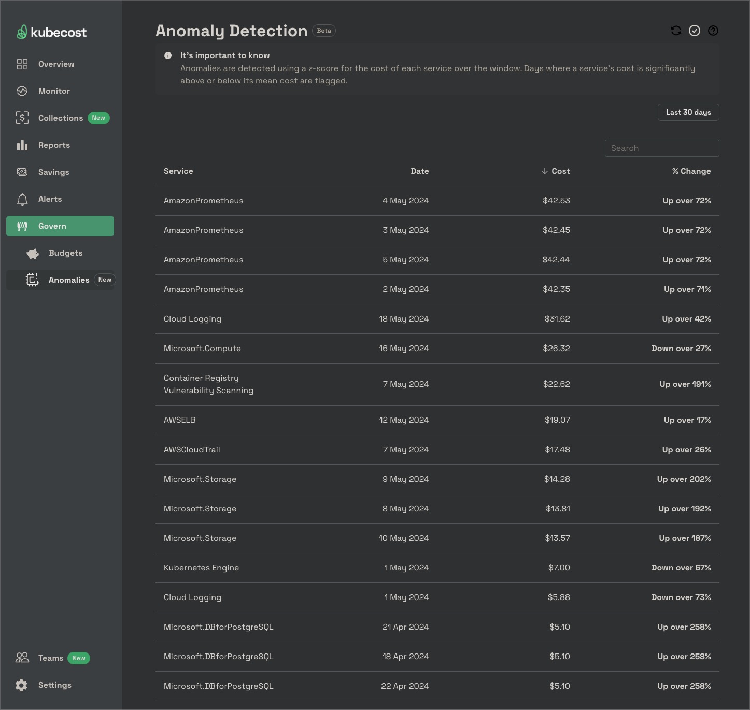Sort by the Date column header
Screen dimensions: 750x710
pyautogui.click(x=420, y=171)
